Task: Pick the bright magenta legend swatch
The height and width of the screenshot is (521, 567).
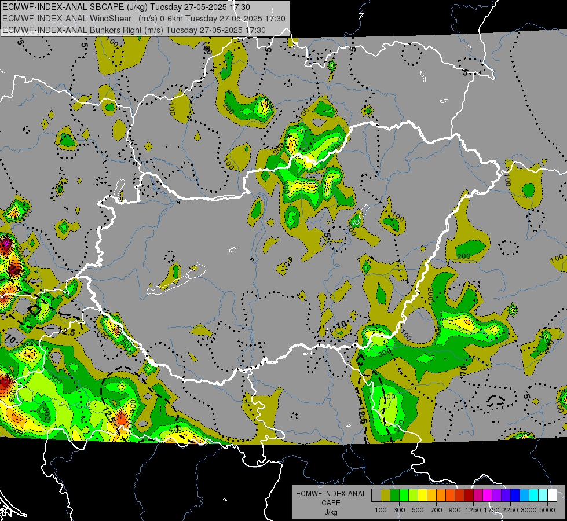Action: (488, 496)
